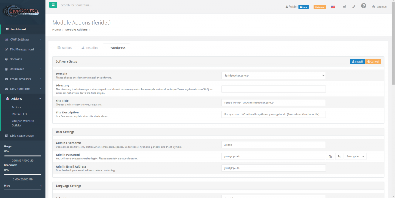The image size is (395, 198).
Task: Click the CWP Settings chart icon
Action: (7, 39)
